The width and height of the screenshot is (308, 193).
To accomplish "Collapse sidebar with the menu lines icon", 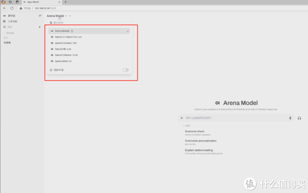I will (40, 16).
